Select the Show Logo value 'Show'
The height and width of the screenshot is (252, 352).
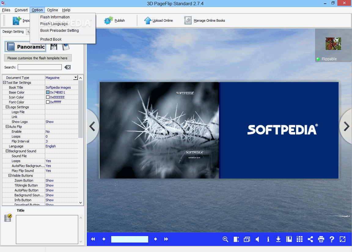coord(50,122)
